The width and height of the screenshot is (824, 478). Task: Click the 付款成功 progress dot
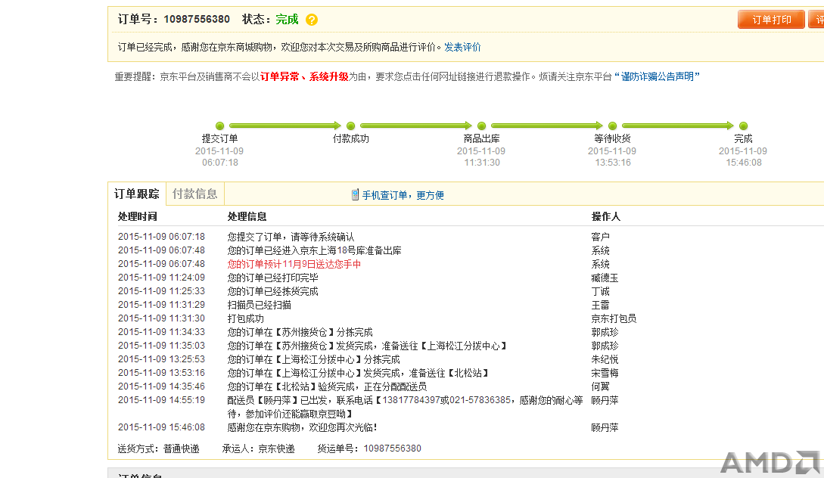click(x=350, y=126)
